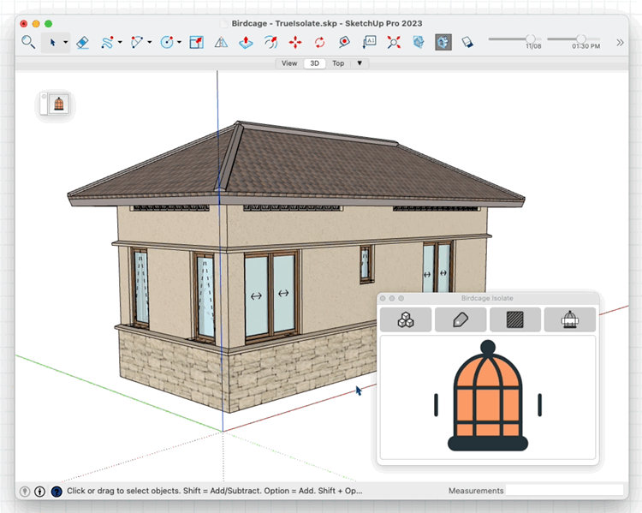Click the components cubes icon in Birdcage Isolate
Viewport: 642px width, 513px height.
pos(406,319)
